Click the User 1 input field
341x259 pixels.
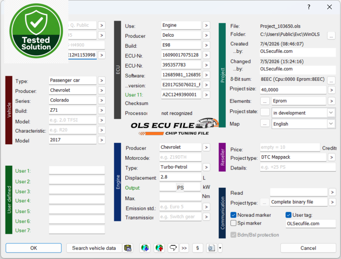[x=77, y=170]
